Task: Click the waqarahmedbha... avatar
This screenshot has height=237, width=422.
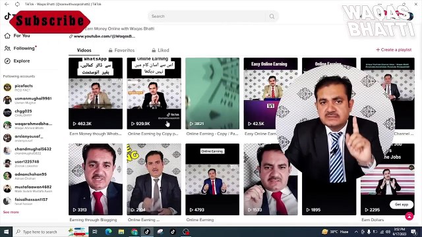Action: pyautogui.click(x=7, y=125)
